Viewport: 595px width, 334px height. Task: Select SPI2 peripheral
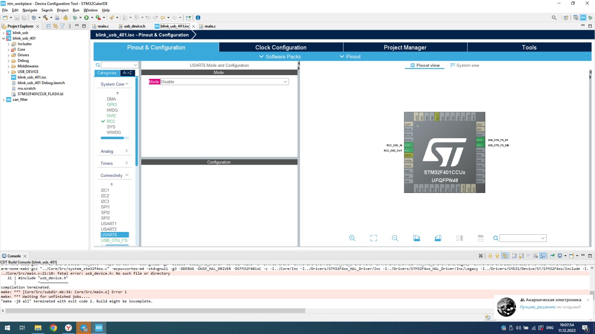(x=105, y=212)
